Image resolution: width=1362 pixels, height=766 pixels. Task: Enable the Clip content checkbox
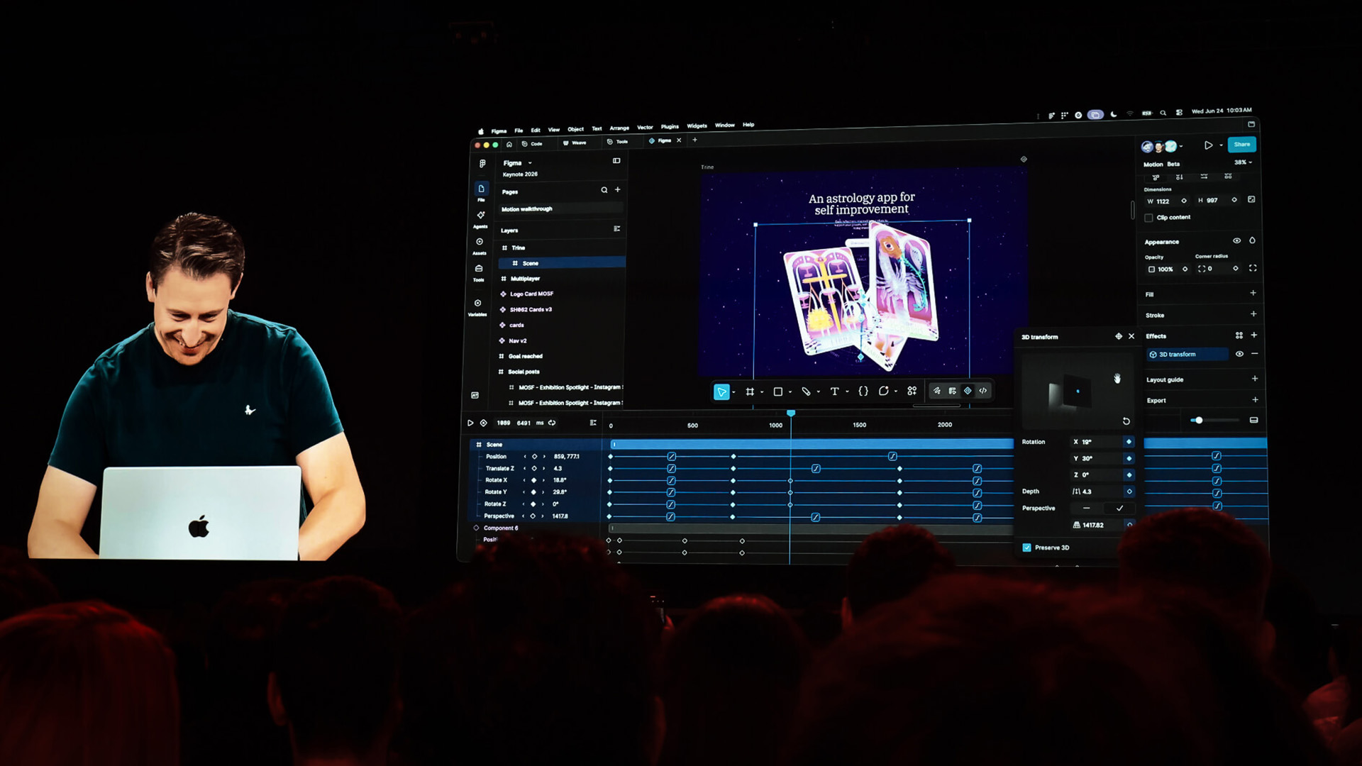coord(1148,218)
